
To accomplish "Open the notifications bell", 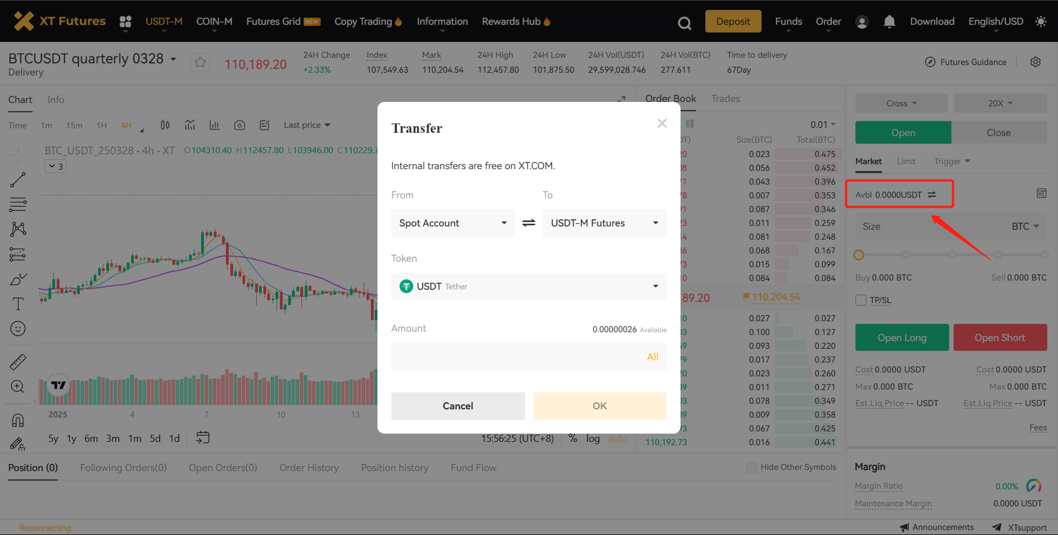I will pos(889,21).
